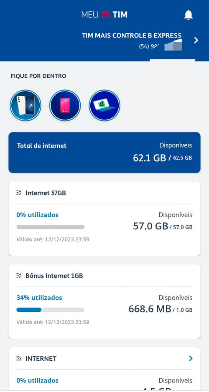The image size is (209, 392).
Task: Open the notifications bell
Action: [x=189, y=15]
